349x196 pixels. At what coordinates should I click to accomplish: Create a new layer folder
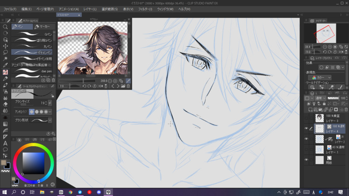coord(321,110)
